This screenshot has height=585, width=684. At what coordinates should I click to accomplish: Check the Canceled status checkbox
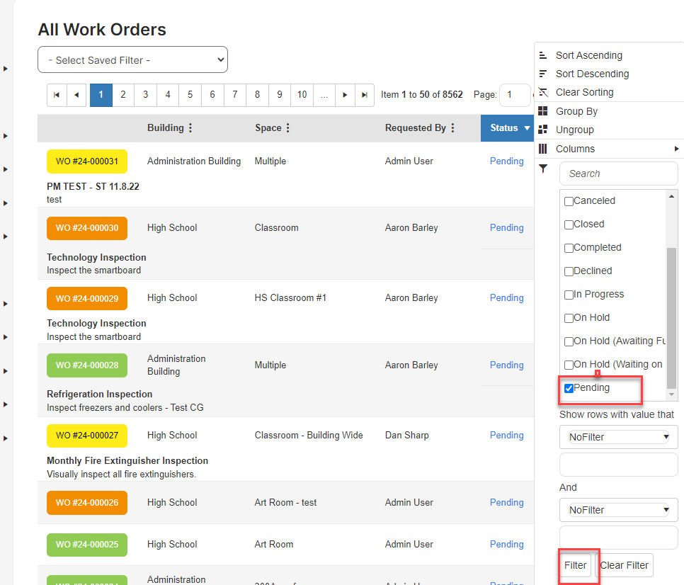569,202
